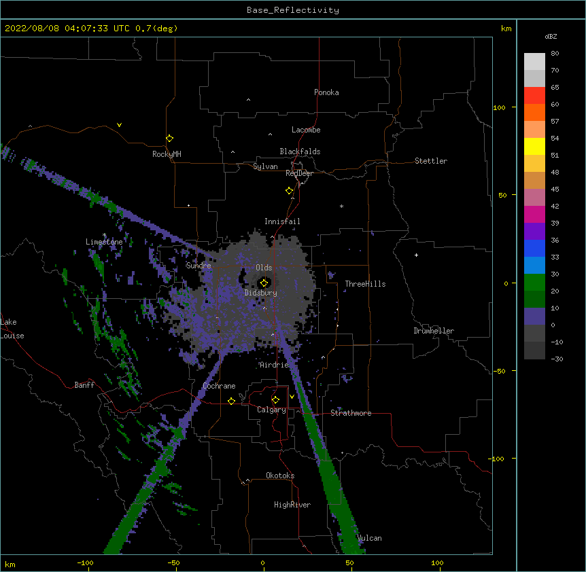Screen dimensions: 586x572
Task: Choose the brown swatch between 48 and 45 dBZ
Action: point(534,180)
